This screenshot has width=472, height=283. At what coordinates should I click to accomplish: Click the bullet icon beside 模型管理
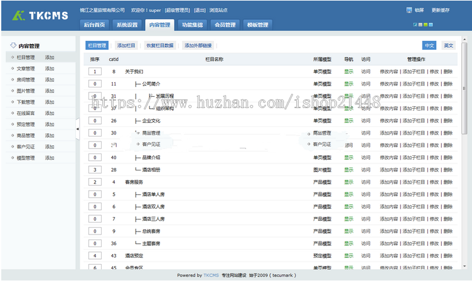[13, 157]
